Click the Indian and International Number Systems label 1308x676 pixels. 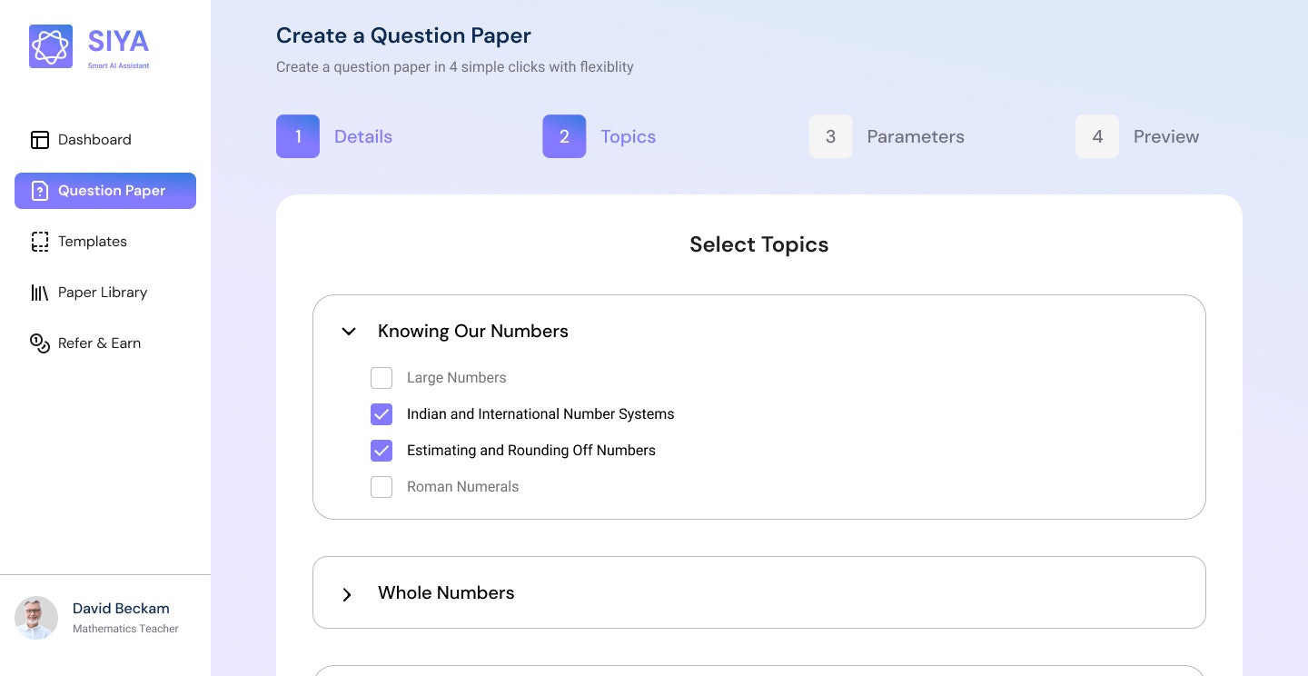coord(540,414)
